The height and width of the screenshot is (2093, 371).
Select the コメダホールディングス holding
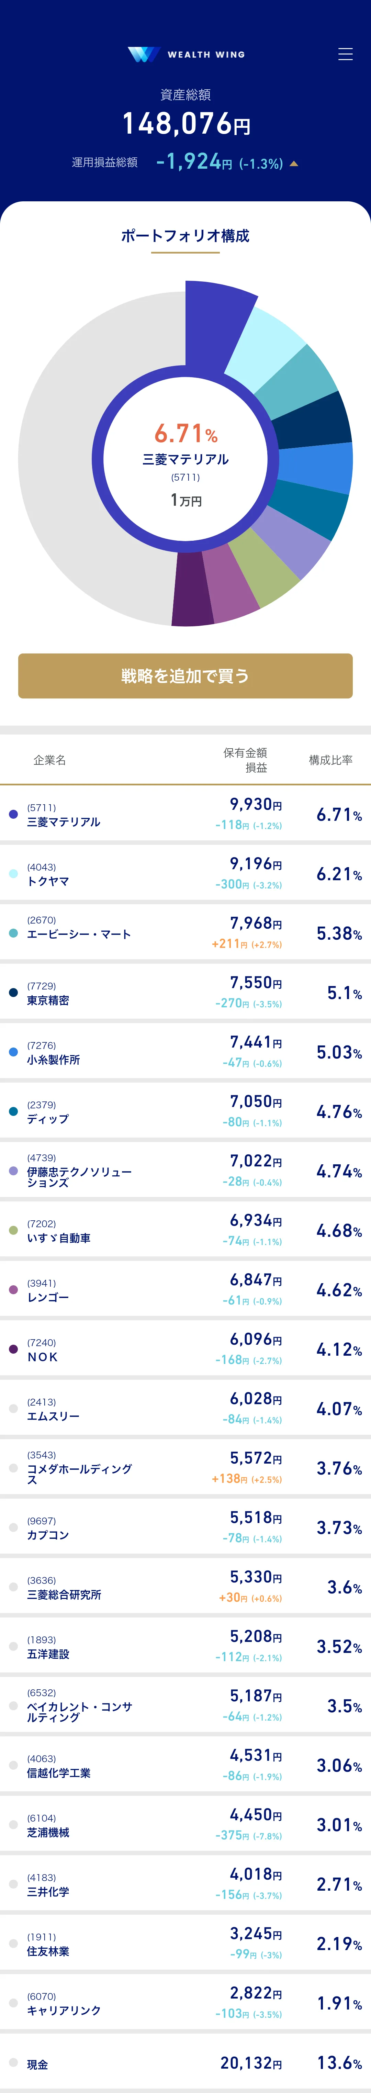click(x=185, y=1468)
